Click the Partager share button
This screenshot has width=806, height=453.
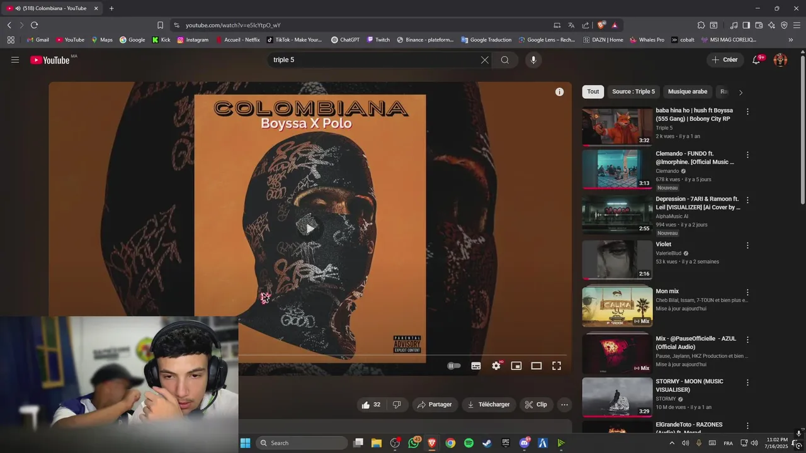[x=435, y=405]
